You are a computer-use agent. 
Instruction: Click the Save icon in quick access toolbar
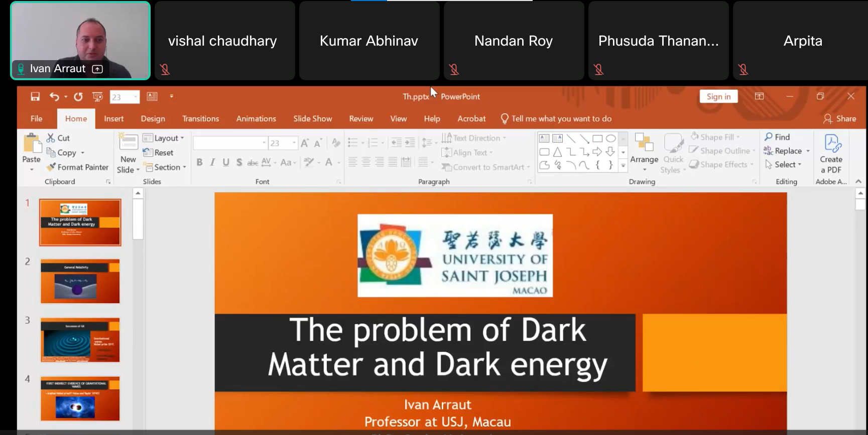point(35,97)
